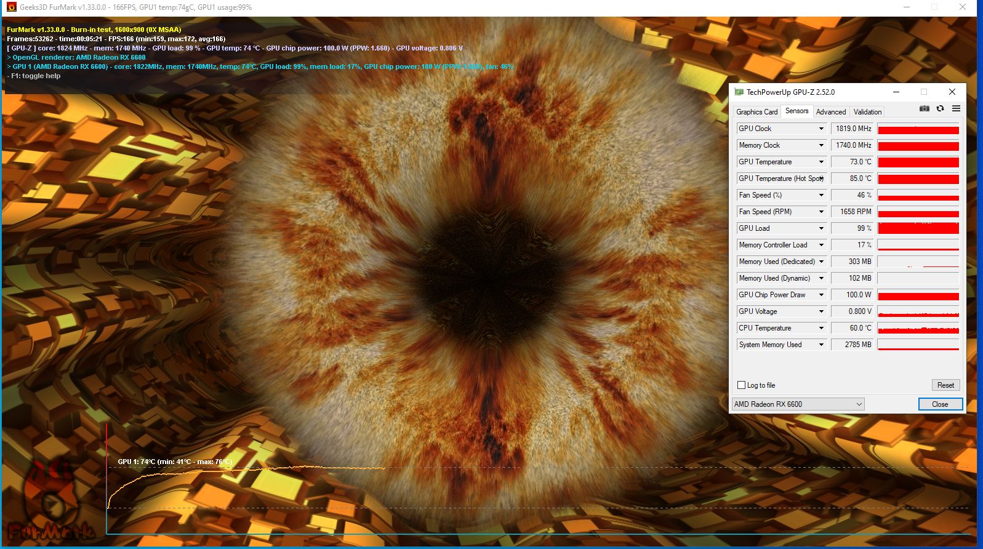Click the FurMark icon in title bar
This screenshot has width=983, height=549.
coord(11,7)
